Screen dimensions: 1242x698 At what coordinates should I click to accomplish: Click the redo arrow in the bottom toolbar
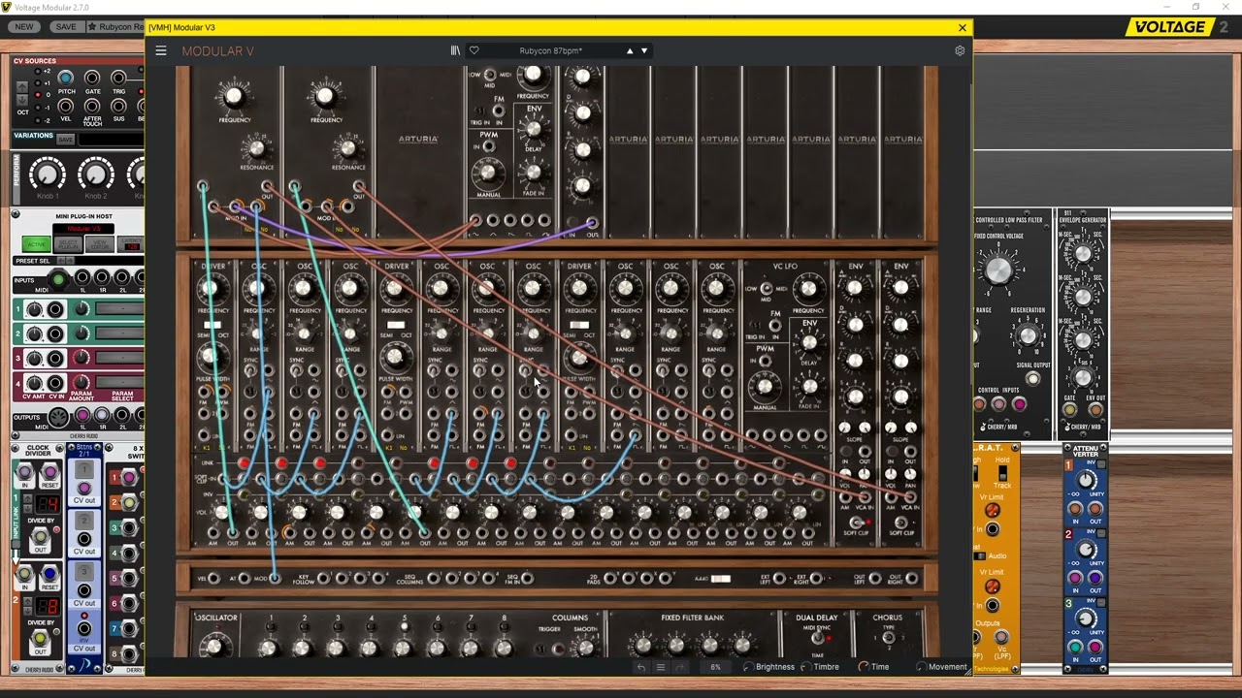click(x=679, y=667)
